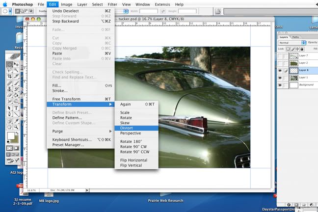Select the Zoom magnifier tool

click(x=16, y=127)
